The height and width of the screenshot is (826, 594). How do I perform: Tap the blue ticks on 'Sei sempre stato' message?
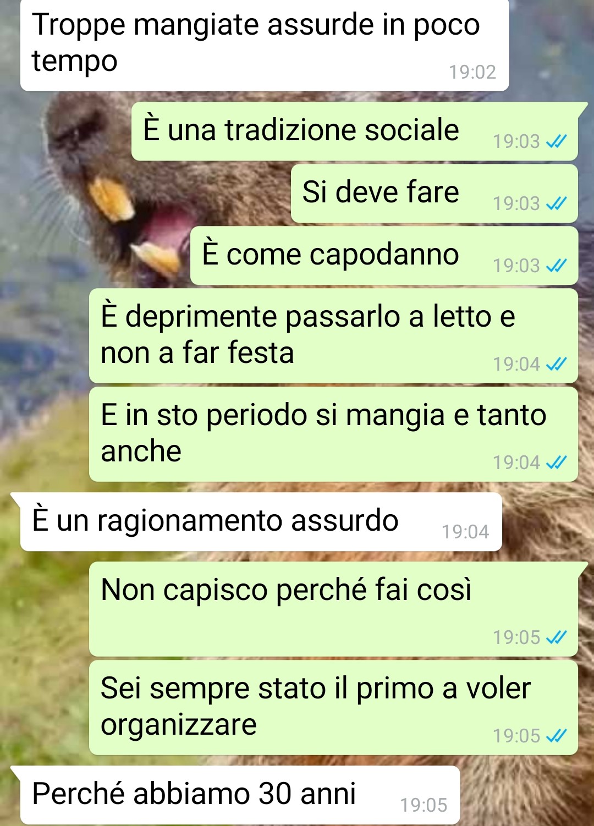click(556, 736)
